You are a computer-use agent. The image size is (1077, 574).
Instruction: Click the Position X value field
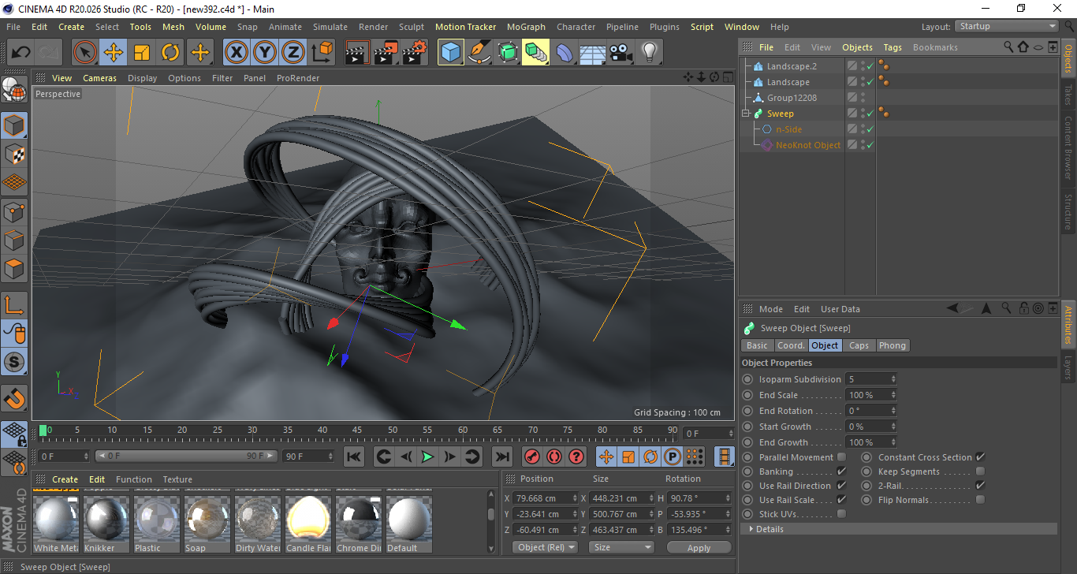click(546, 498)
